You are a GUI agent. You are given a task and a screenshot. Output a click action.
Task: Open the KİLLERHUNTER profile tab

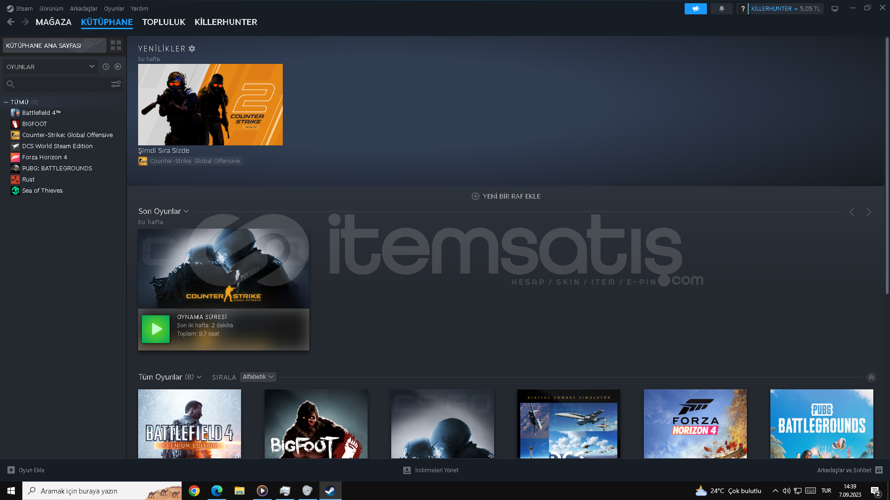[x=226, y=22]
